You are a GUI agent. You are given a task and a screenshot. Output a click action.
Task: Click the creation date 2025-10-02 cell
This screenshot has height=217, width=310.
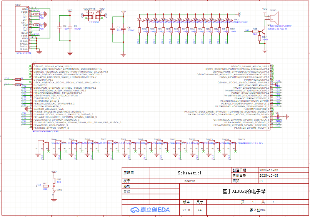[x=283, y=170]
